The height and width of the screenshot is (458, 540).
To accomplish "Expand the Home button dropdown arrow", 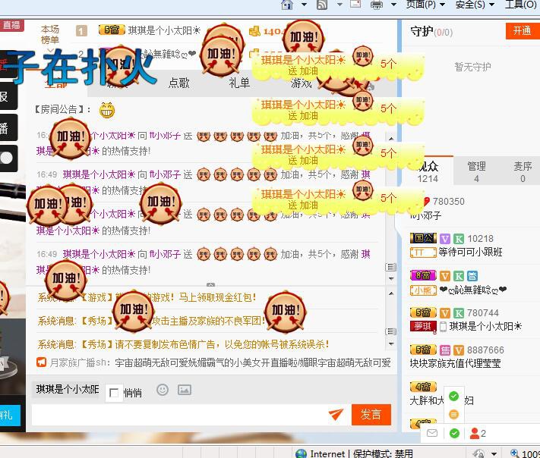I will (x=304, y=5).
